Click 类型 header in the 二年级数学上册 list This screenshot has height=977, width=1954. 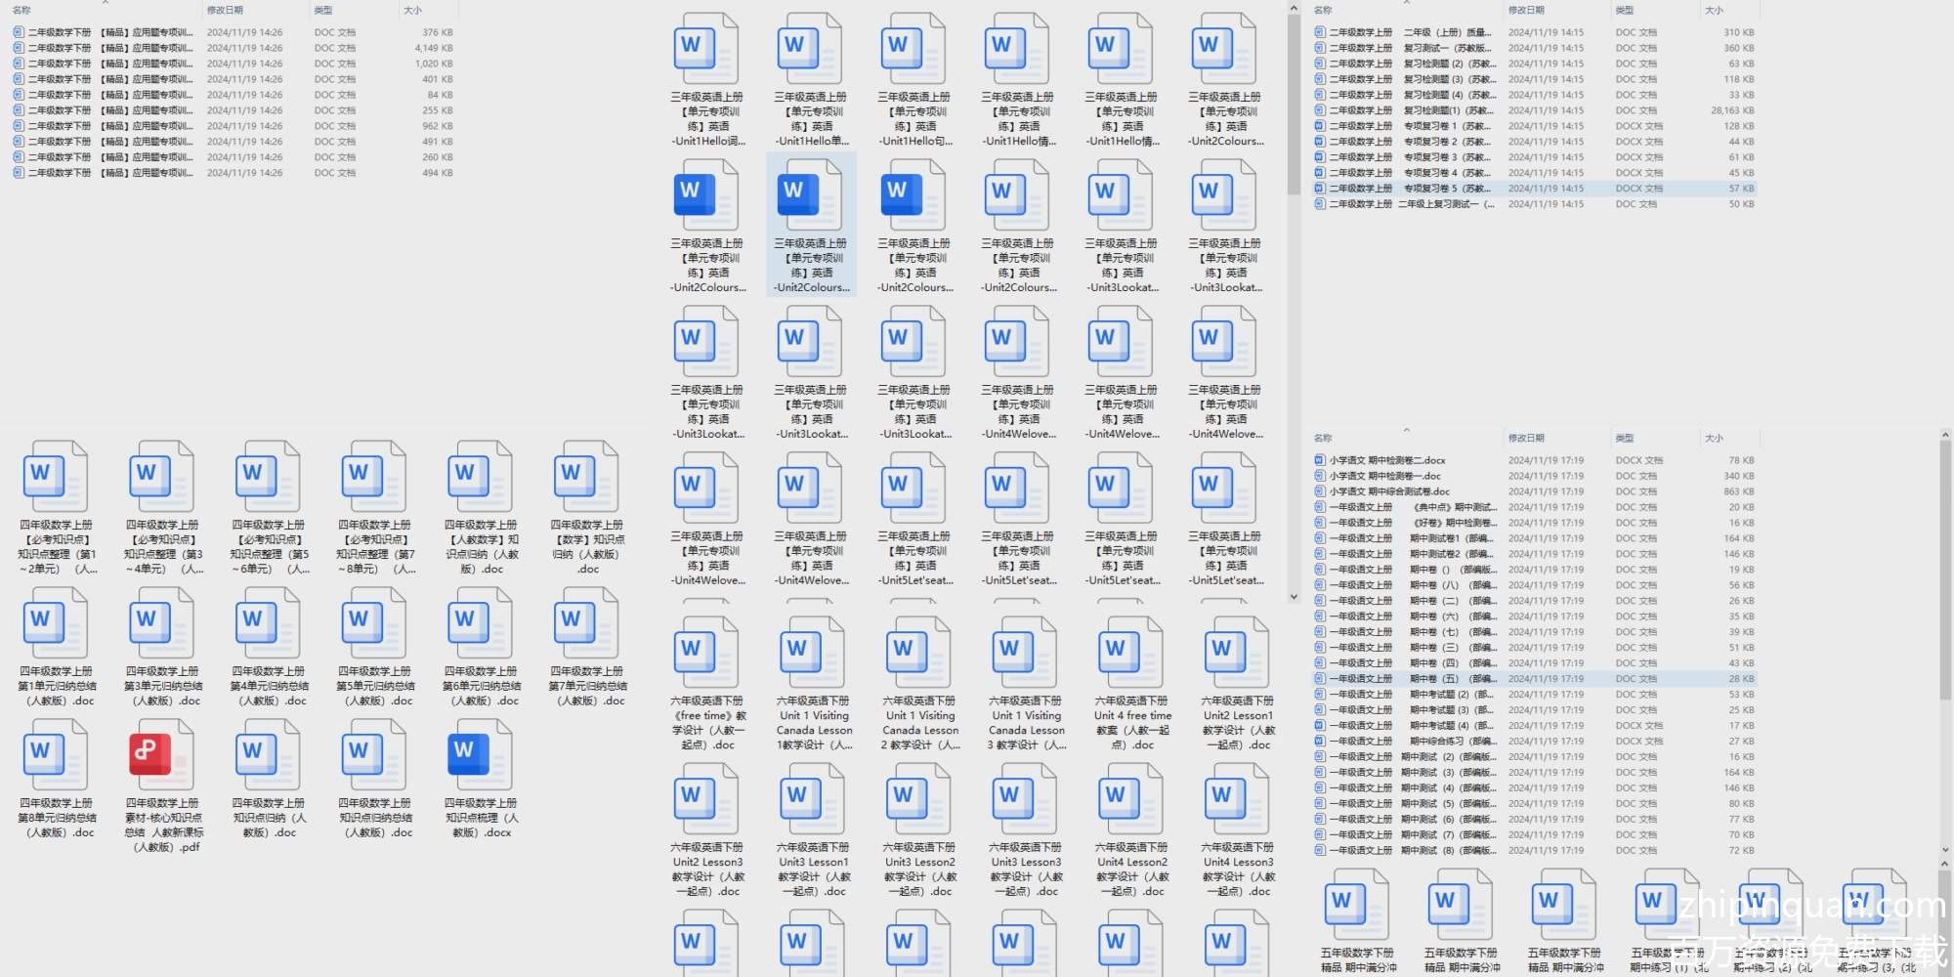[1625, 11]
